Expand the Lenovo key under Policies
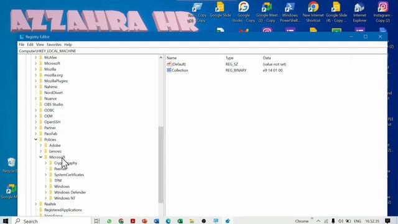The width and height of the screenshot is (398, 224). coord(40,151)
